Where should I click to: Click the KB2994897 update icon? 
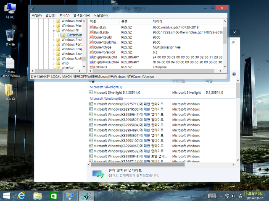pyautogui.click(x=91, y=130)
